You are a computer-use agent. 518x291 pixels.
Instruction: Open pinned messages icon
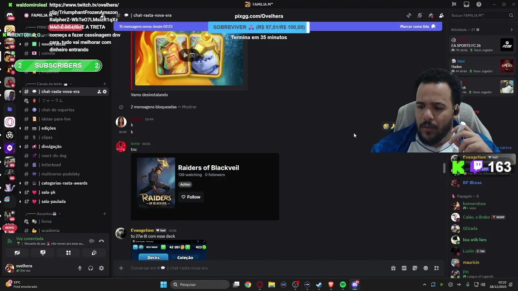coord(431,15)
